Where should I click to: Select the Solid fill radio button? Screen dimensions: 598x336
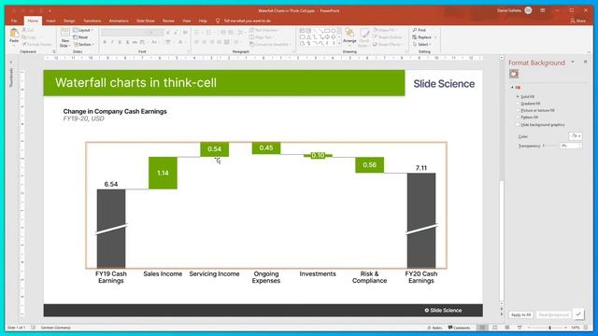point(519,97)
